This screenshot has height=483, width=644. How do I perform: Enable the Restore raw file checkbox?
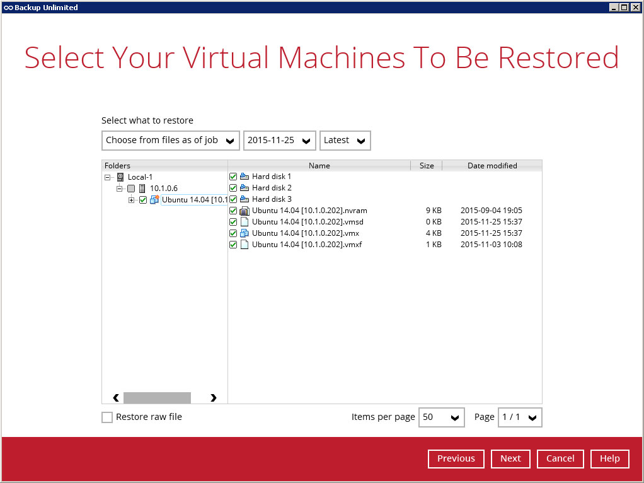(x=107, y=417)
